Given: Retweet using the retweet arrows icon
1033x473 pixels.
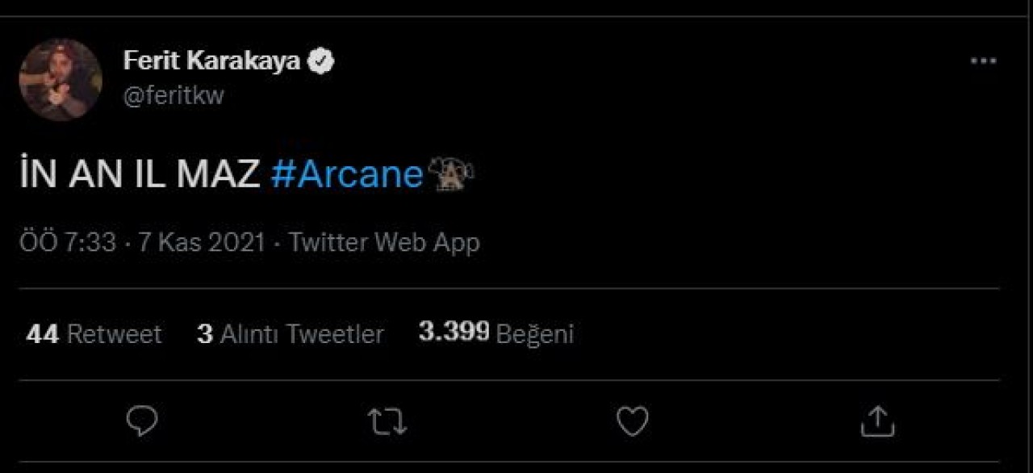Looking at the screenshot, I should pos(387,421).
